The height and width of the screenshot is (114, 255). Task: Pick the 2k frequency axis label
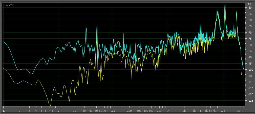pos(184,111)
